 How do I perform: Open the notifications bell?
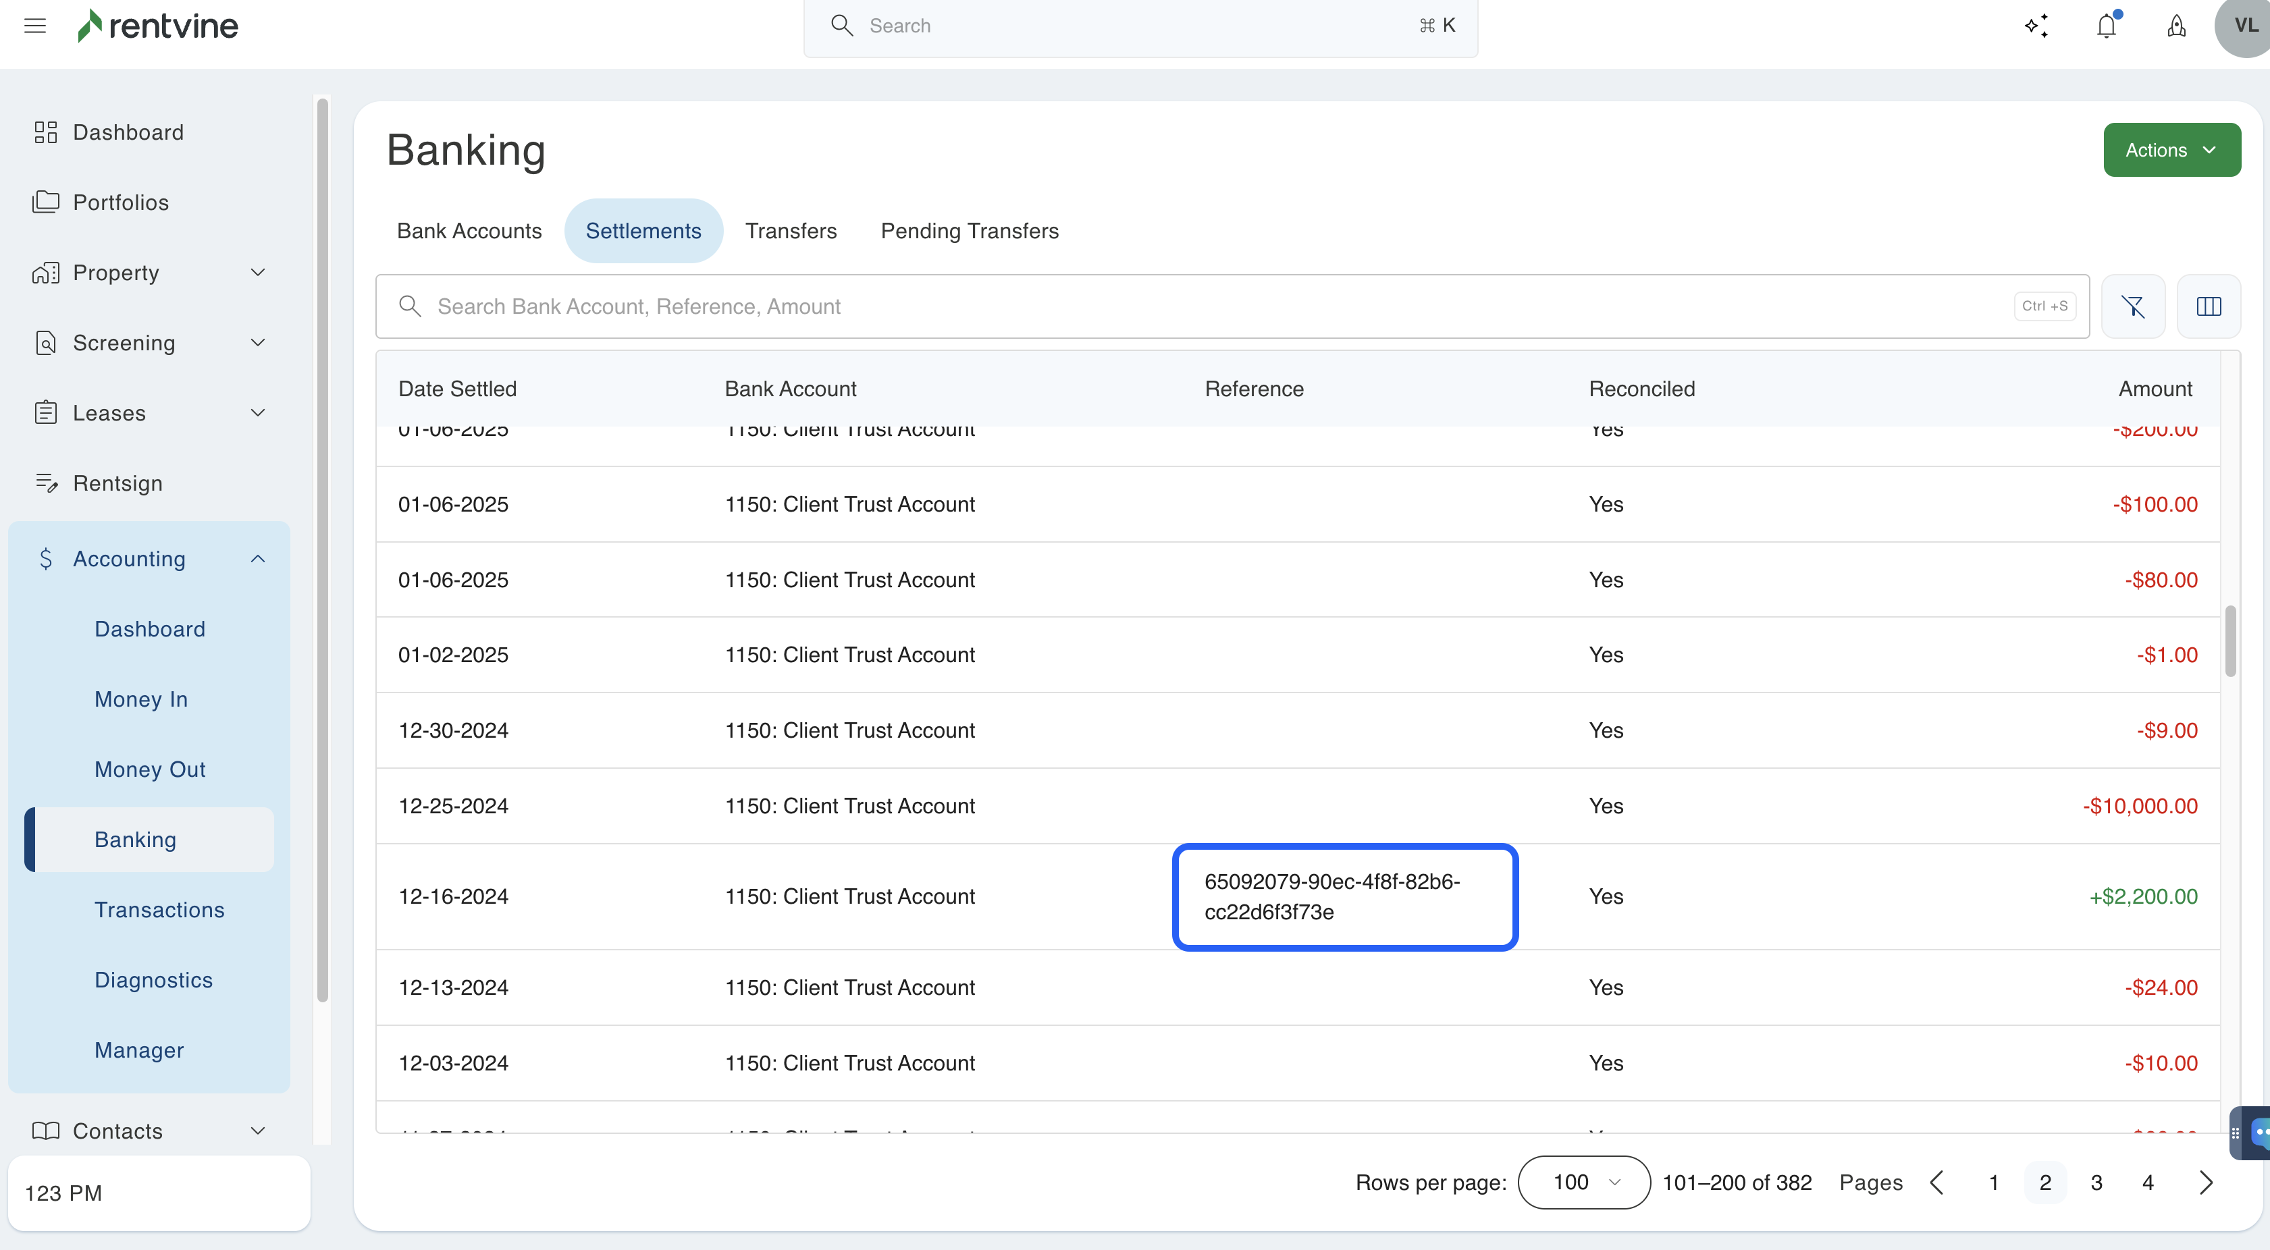pyautogui.click(x=2106, y=26)
